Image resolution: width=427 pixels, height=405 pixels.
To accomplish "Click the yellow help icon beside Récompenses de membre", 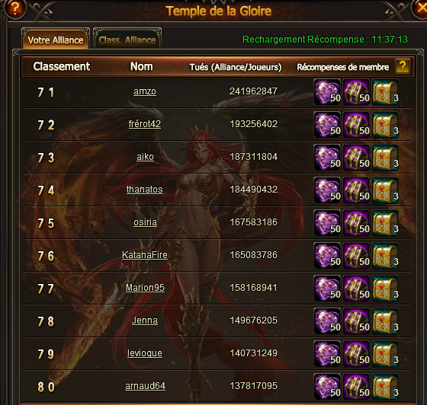I will coord(403,66).
